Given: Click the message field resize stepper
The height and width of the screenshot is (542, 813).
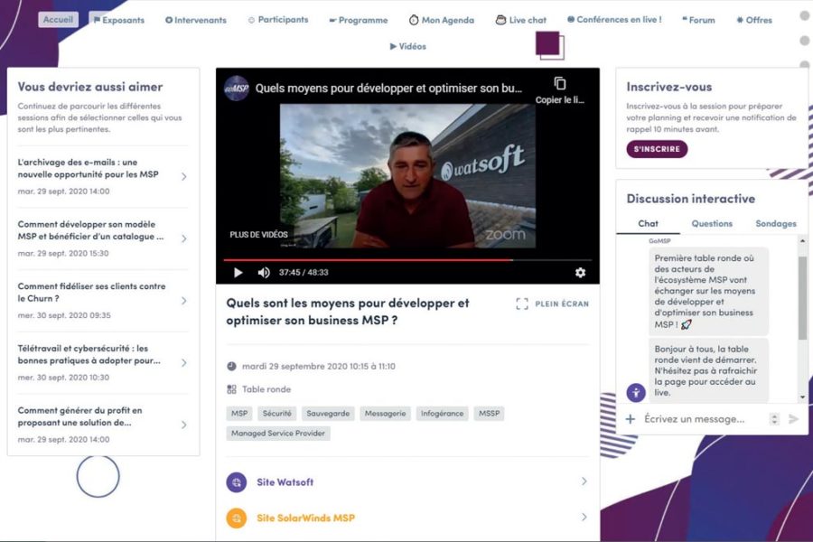Looking at the screenshot, I should (774, 419).
